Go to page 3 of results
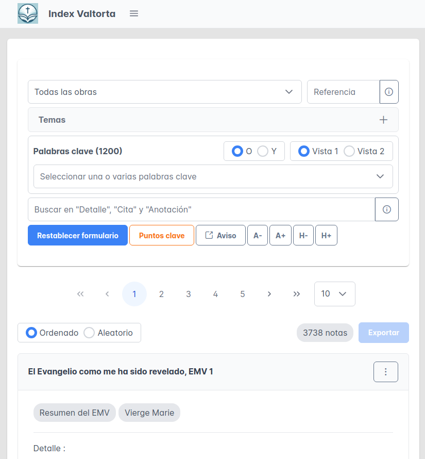The height and width of the screenshot is (459, 425). point(189,294)
